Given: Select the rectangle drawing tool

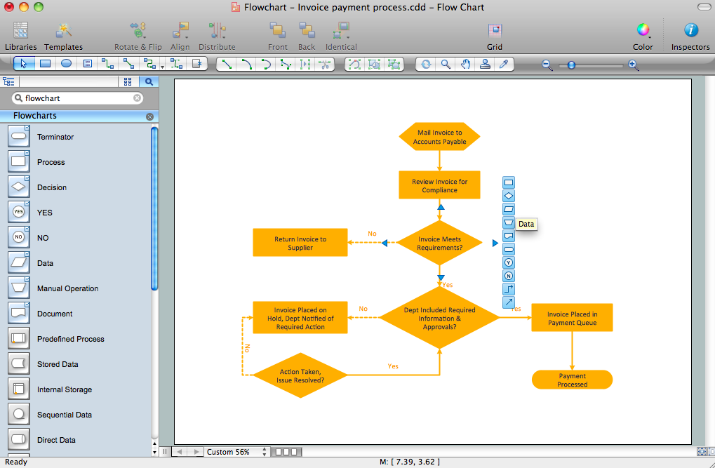Looking at the screenshot, I should [45, 64].
